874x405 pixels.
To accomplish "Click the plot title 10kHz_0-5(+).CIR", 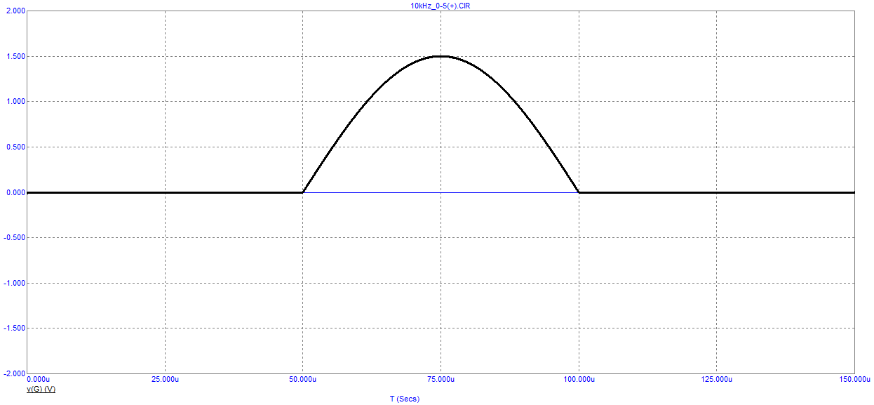I will point(440,5).
